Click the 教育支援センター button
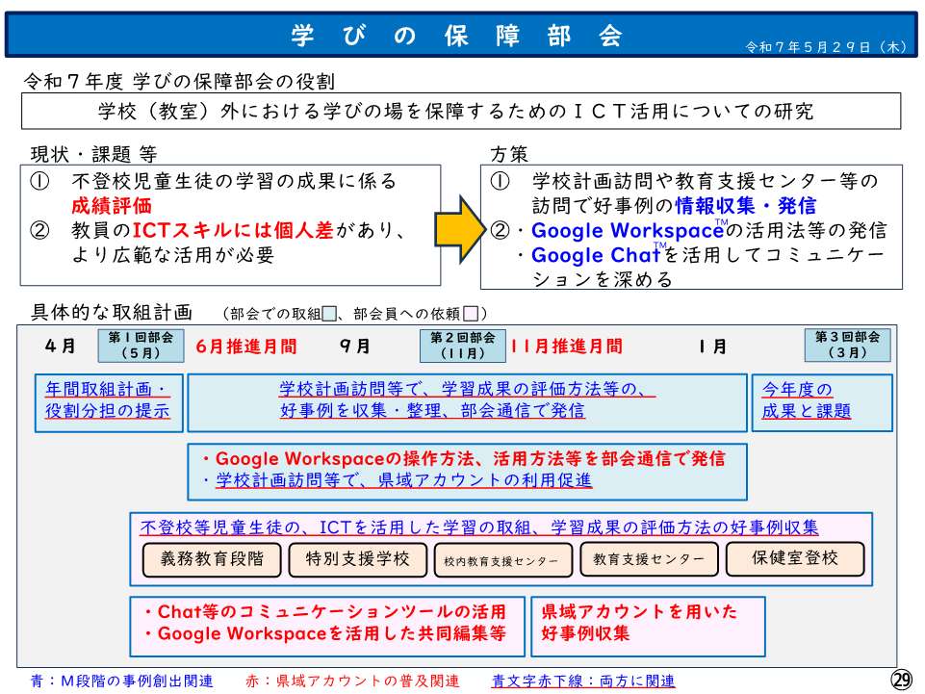The image size is (925, 694). [646, 559]
